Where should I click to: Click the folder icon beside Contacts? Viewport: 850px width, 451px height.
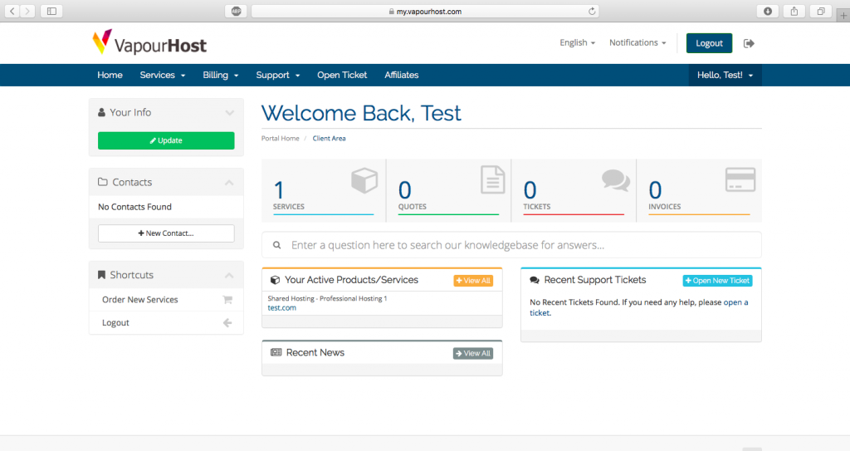(102, 182)
